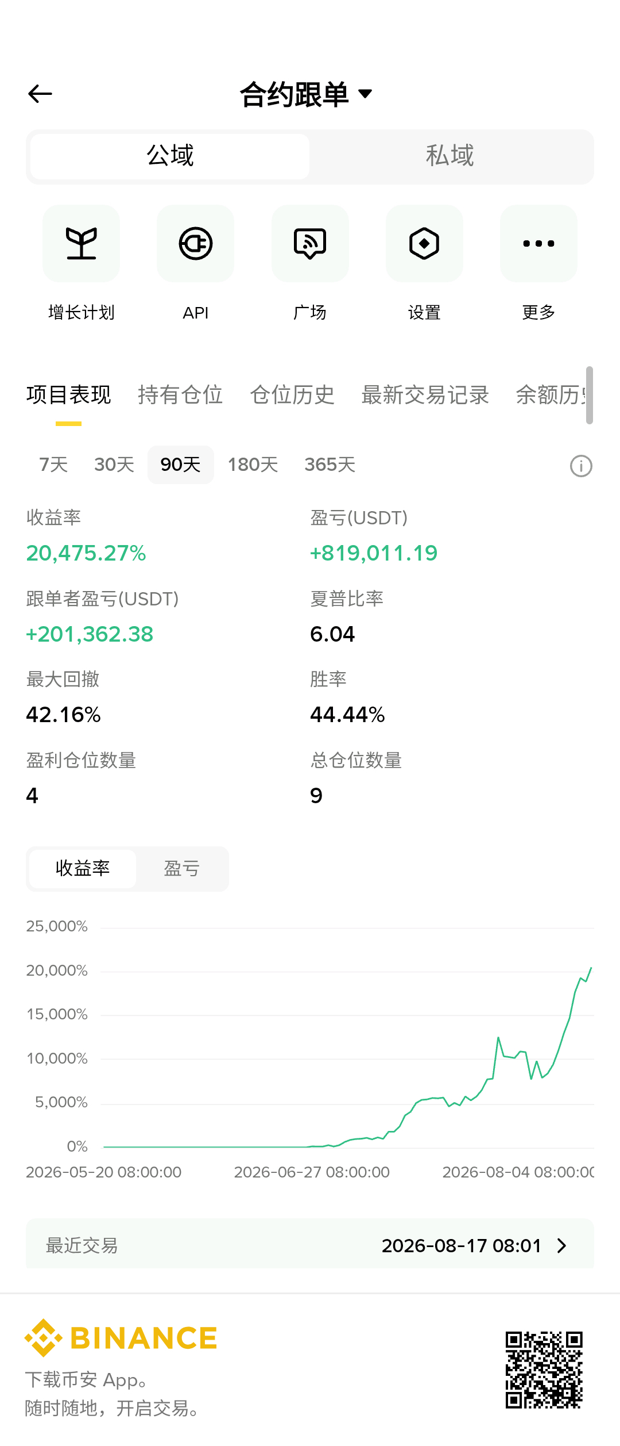Select the 仓位历史 tab
Screen dimensions: 620x1446
click(x=292, y=395)
